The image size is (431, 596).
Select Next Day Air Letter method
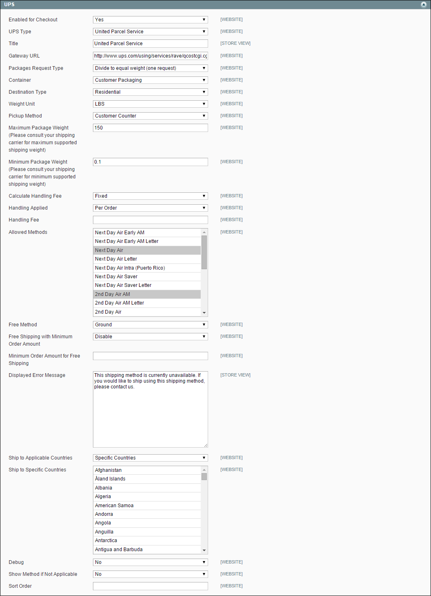147,259
